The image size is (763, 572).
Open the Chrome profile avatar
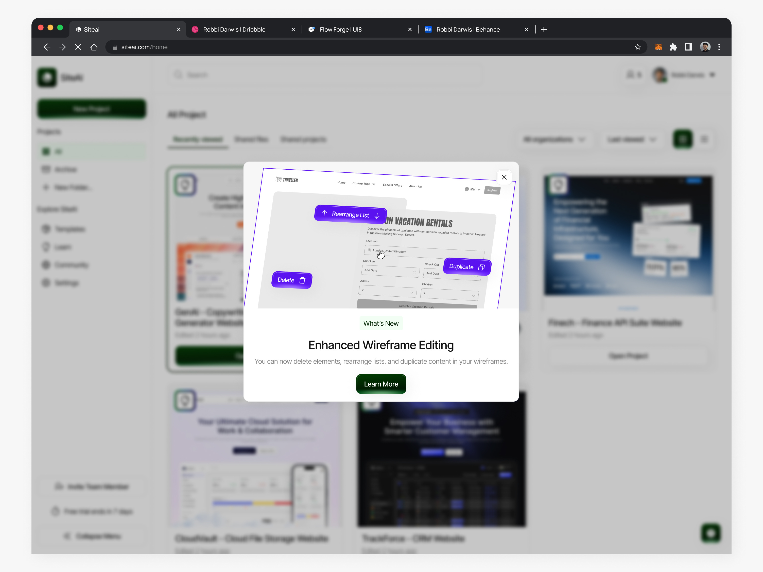[x=705, y=47]
